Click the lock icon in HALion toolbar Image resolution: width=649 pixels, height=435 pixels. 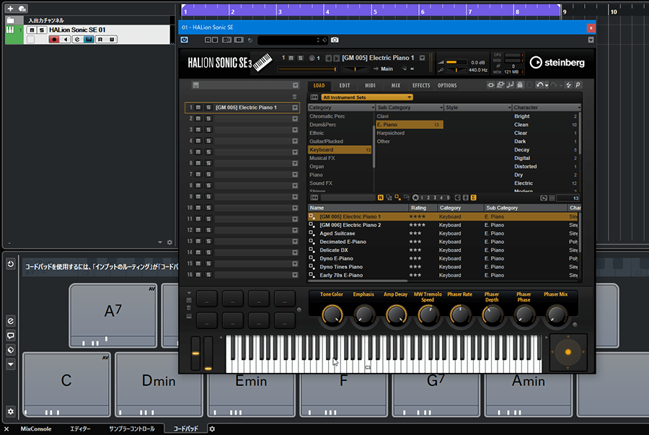(x=521, y=85)
